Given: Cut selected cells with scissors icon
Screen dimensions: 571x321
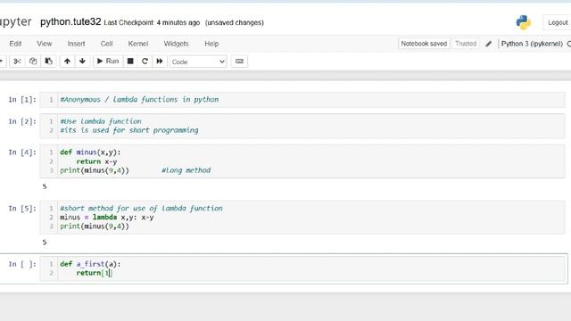Looking at the screenshot, I should point(17,62).
